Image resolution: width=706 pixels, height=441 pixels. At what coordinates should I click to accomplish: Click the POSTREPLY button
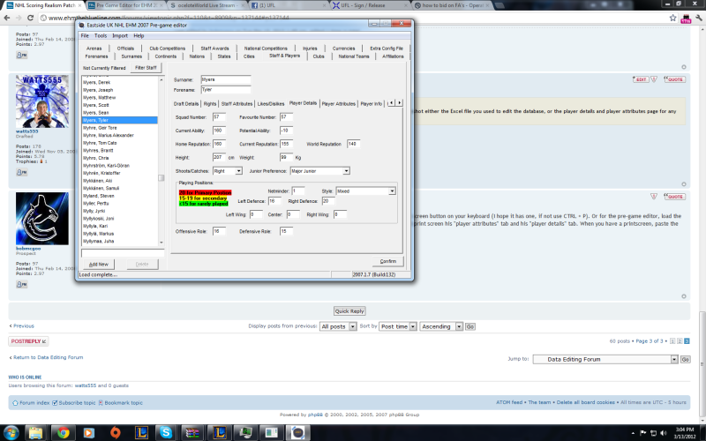28,341
